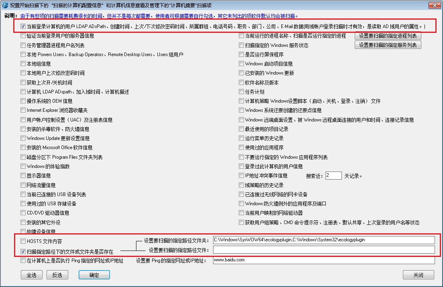Click the Ping address field with www.baidu.com

tap(324, 260)
